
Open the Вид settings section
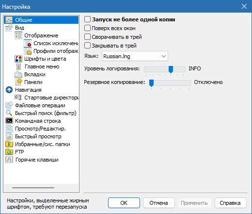(x=19, y=28)
